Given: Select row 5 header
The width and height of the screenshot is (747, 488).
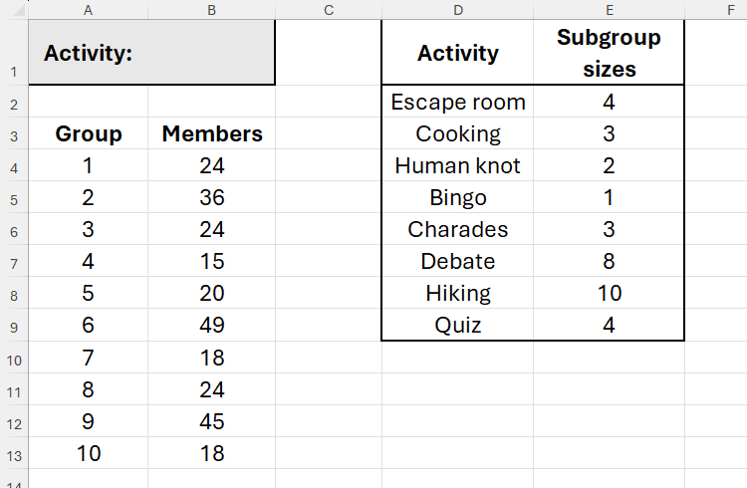Looking at the screenshot, I should (14, 198).
